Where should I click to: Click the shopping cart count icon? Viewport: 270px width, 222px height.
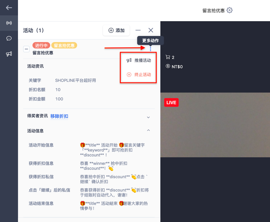pyautogui.click(x=168, y=57)
